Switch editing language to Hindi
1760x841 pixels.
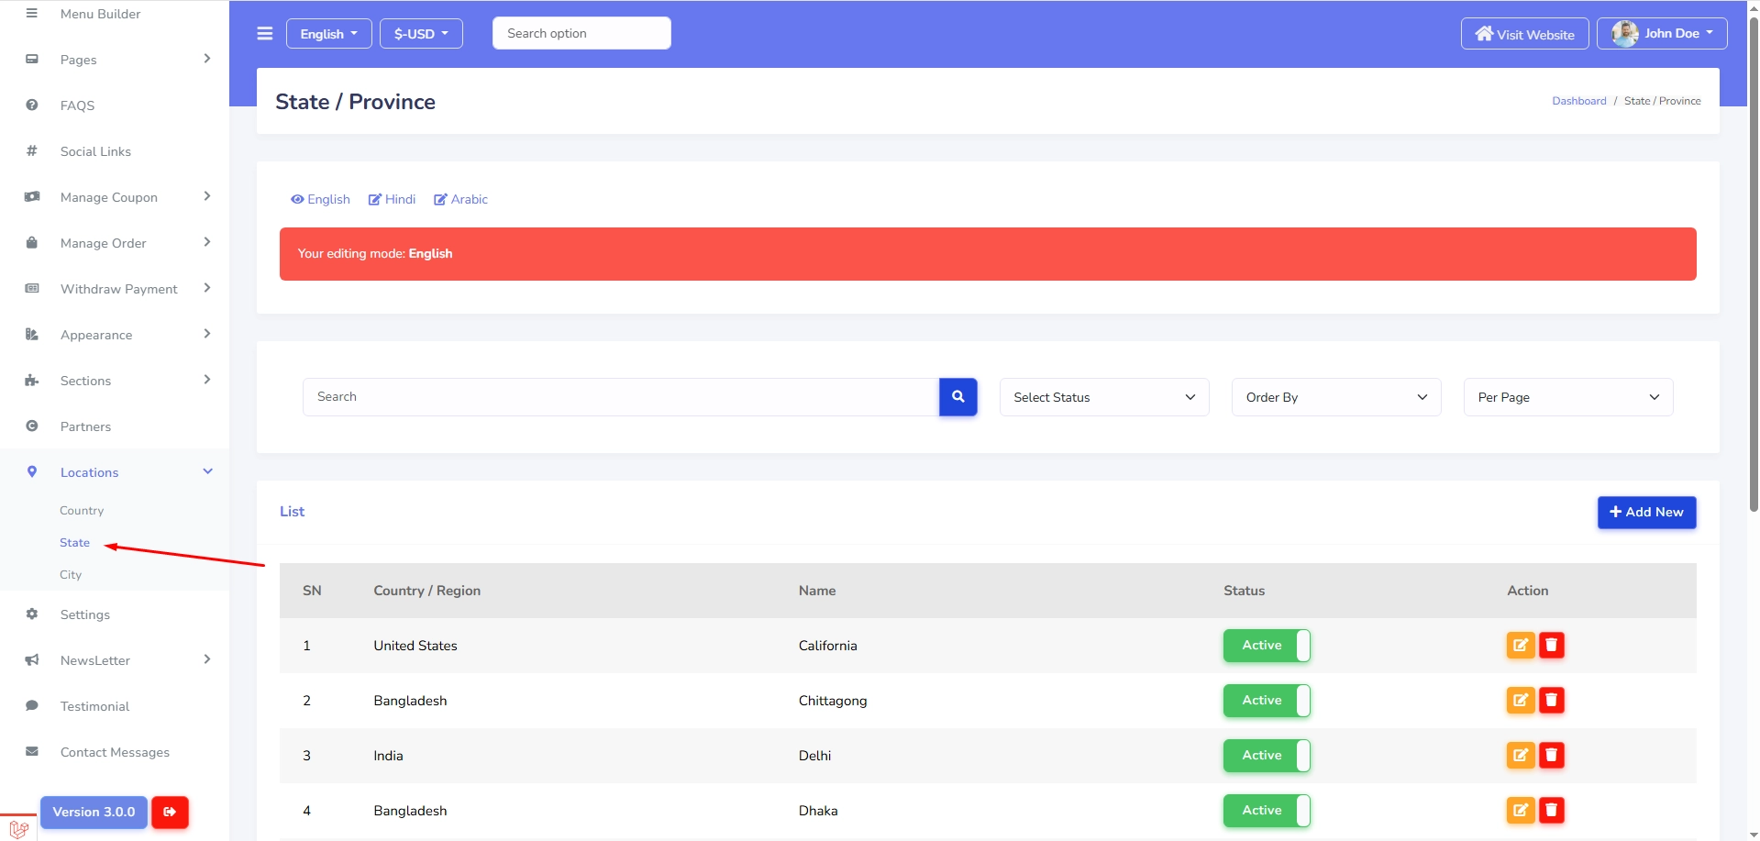click(x=392, y=199)
